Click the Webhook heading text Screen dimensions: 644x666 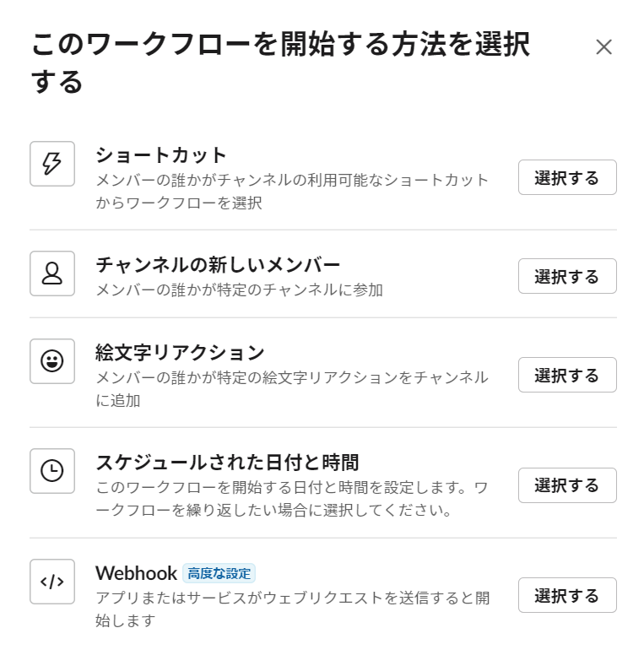(137, 573)
